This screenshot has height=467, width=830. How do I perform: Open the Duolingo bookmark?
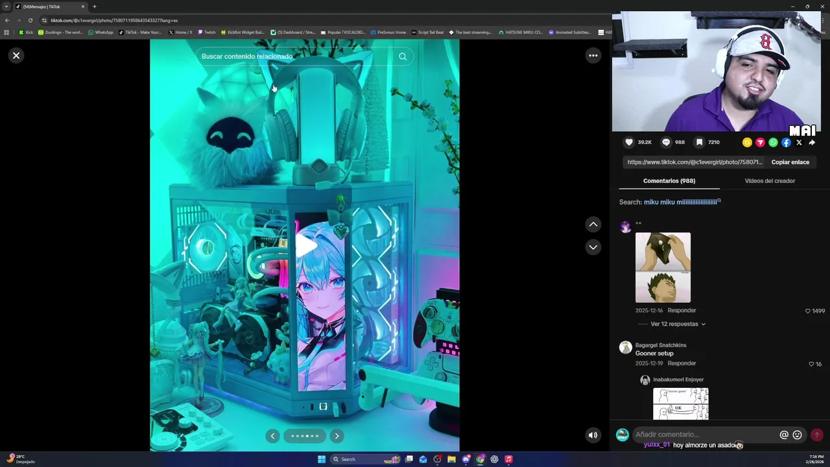60,32
